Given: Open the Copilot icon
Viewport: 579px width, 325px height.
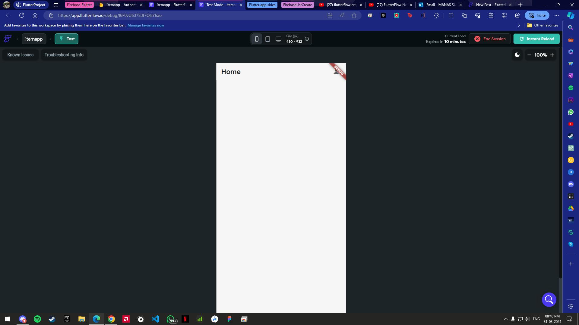Looking at the screenshot, I should 571,15.
